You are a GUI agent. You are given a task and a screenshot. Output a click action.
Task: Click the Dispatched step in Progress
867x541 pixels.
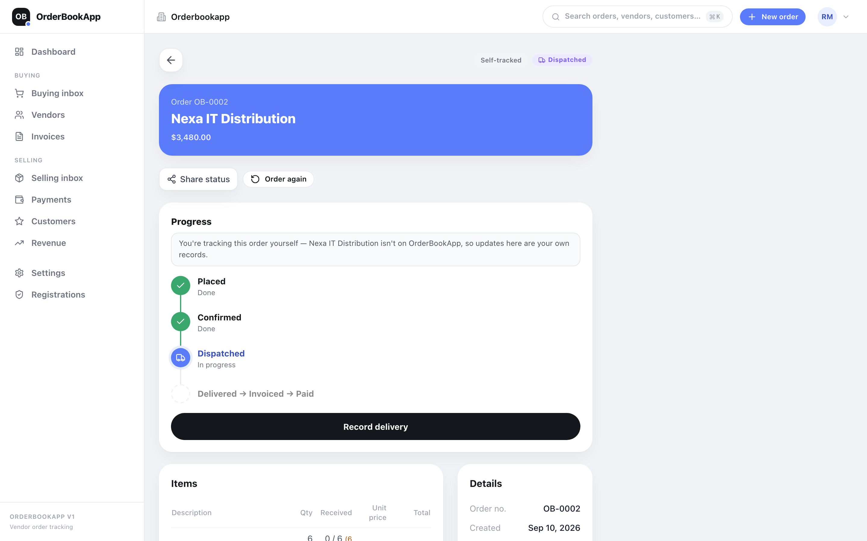(x=221, y=353)
